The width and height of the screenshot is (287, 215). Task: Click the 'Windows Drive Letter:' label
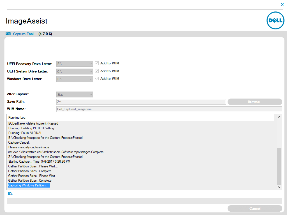tap(25, 79)
